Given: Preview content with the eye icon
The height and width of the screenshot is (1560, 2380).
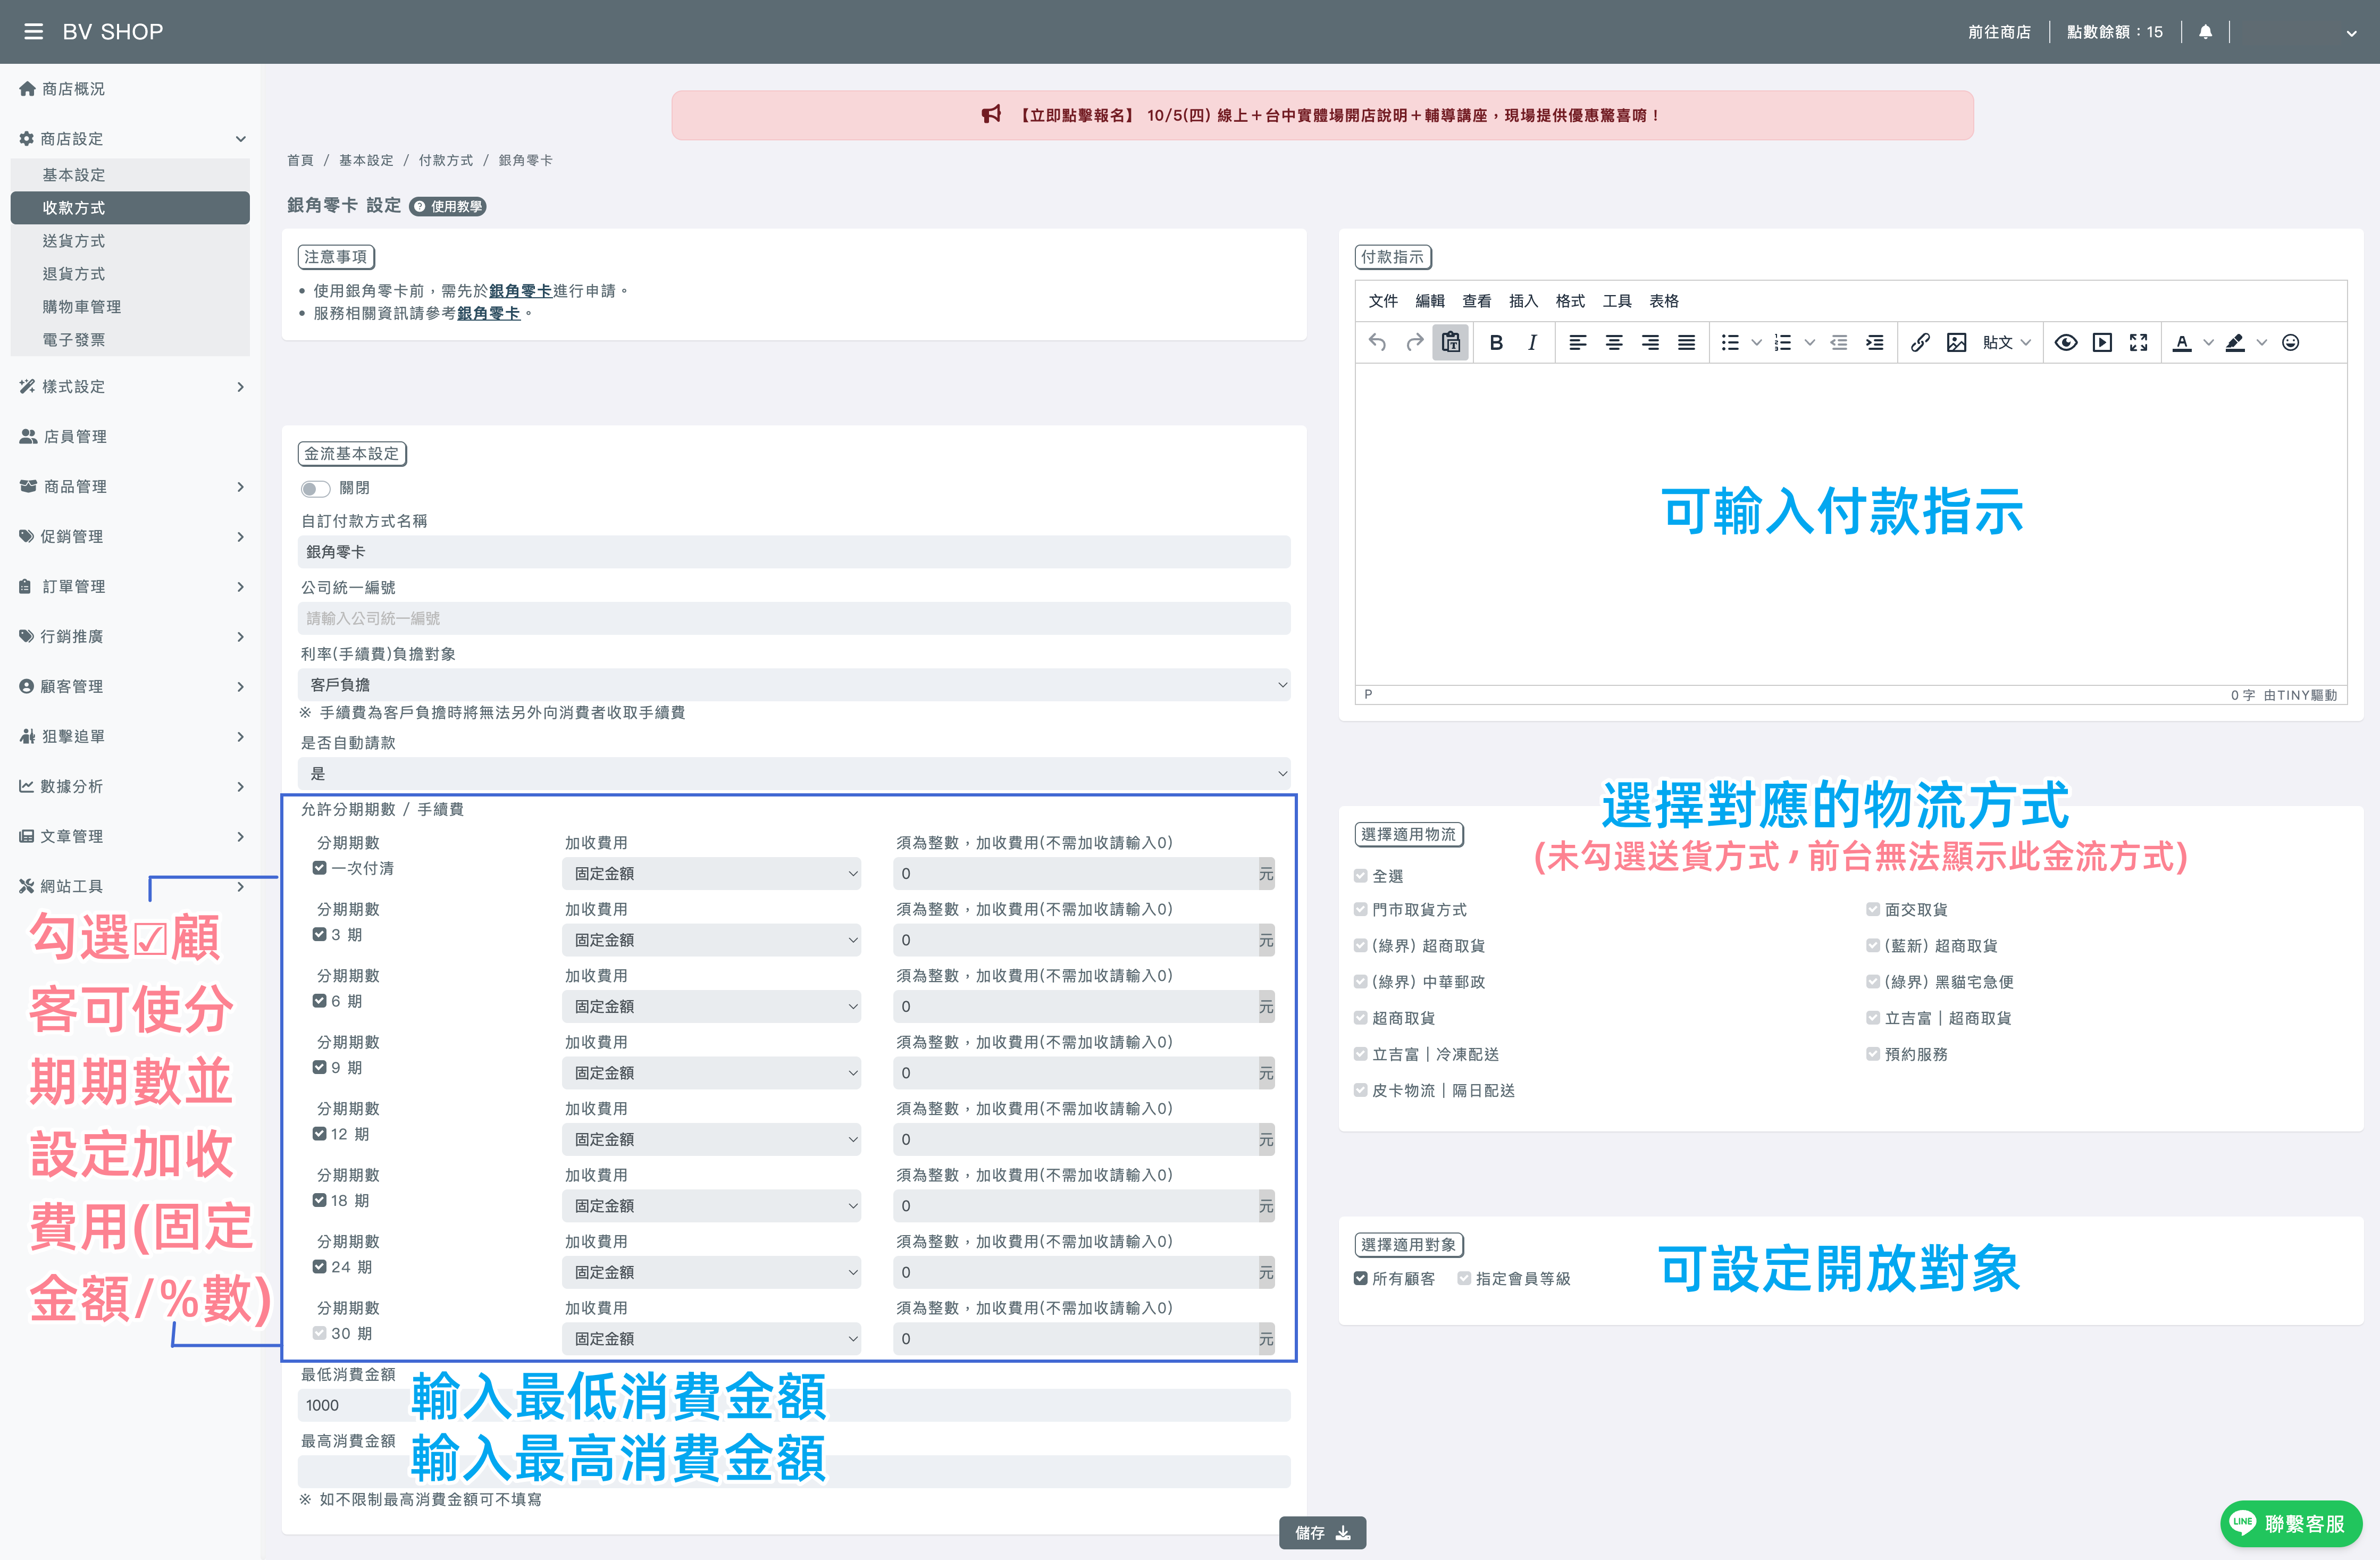Looking at the screenshot, I should (x=2066, y=343).
